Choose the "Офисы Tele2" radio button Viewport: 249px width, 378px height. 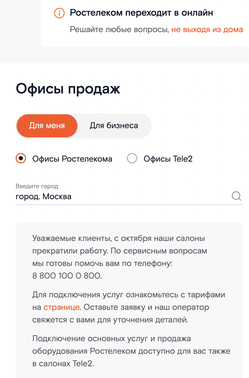tap(132, 158)
